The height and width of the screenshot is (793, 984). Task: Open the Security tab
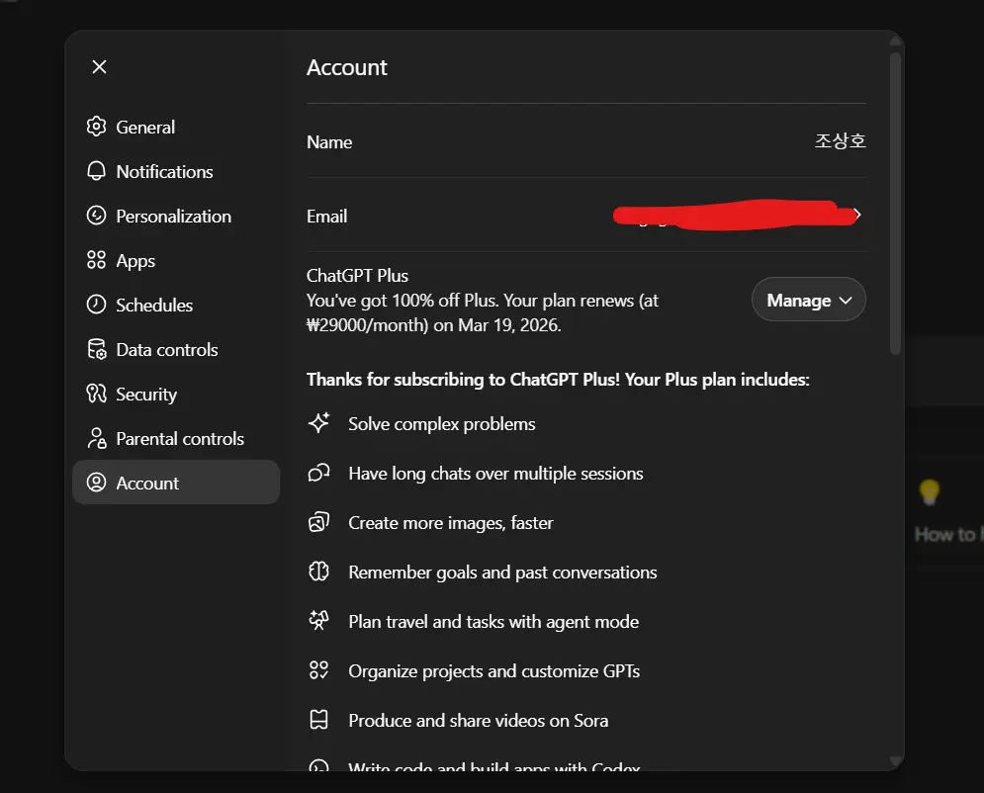[x=176, y=394]
